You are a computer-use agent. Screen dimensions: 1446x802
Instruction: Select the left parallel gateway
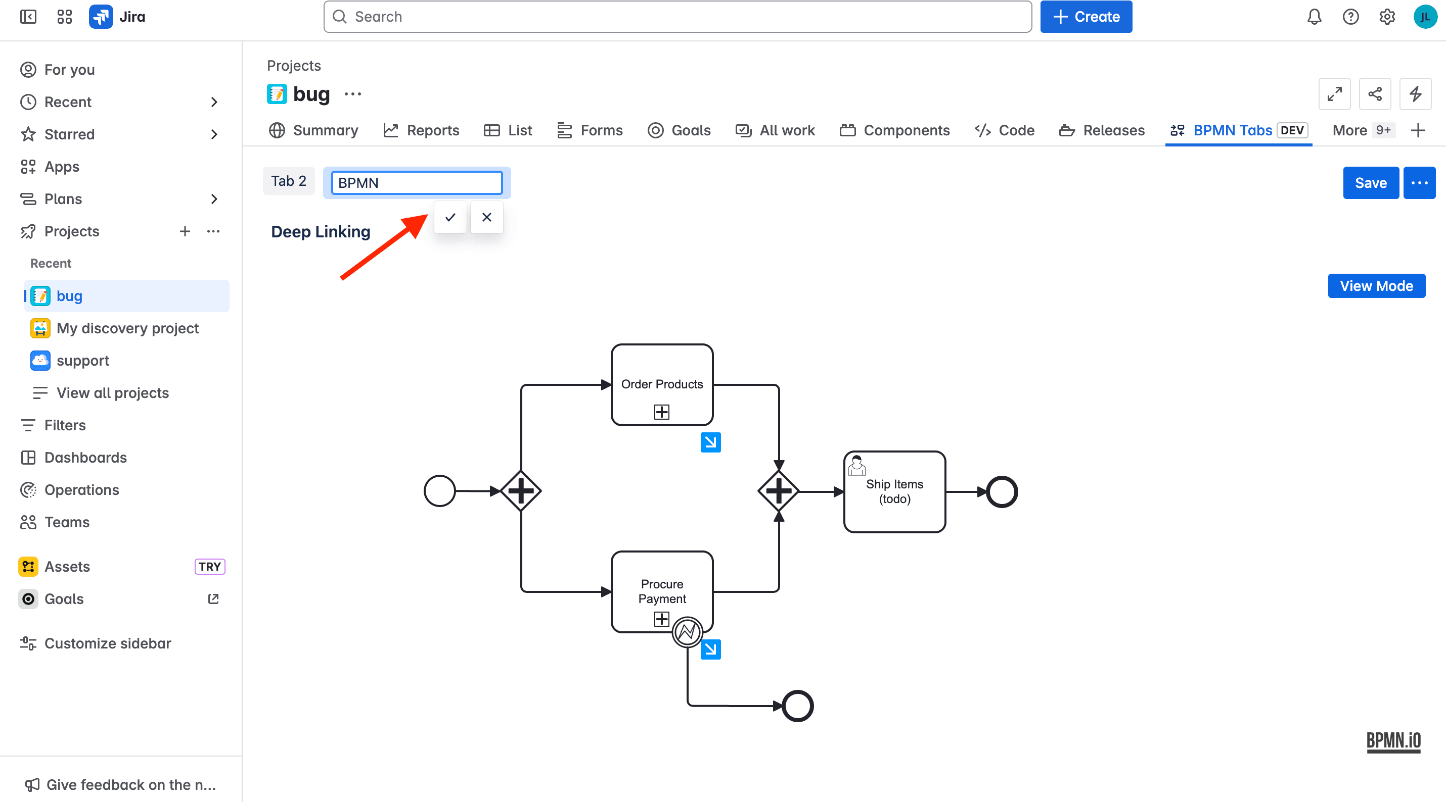click(521, 491)
